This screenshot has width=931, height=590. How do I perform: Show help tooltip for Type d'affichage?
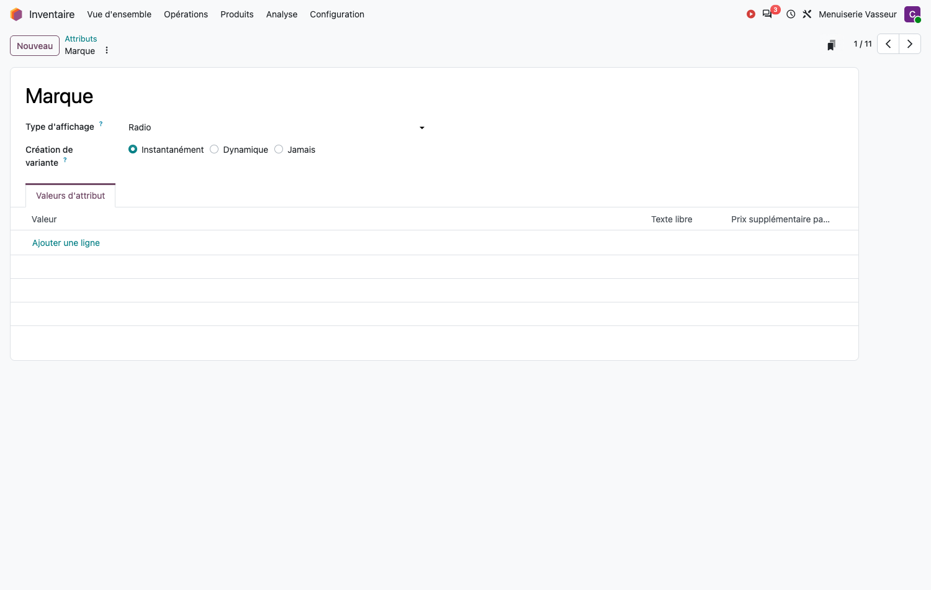[101, 124]
